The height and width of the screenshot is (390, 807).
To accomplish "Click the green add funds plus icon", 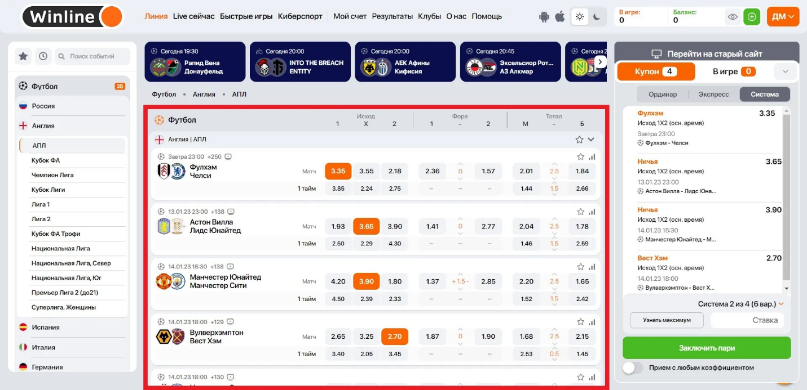I will pyautogui.click(x=751, y=17).
